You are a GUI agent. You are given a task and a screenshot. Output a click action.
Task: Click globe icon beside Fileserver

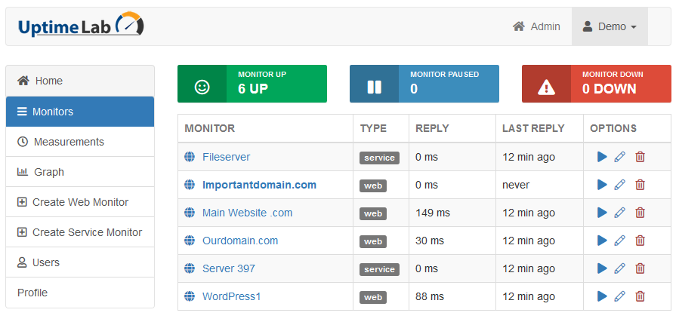click(x=190, y=158)
